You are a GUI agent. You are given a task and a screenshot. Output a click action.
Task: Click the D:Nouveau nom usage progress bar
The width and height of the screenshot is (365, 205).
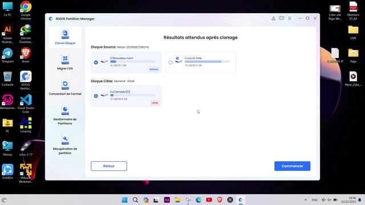tap(133, 61)
